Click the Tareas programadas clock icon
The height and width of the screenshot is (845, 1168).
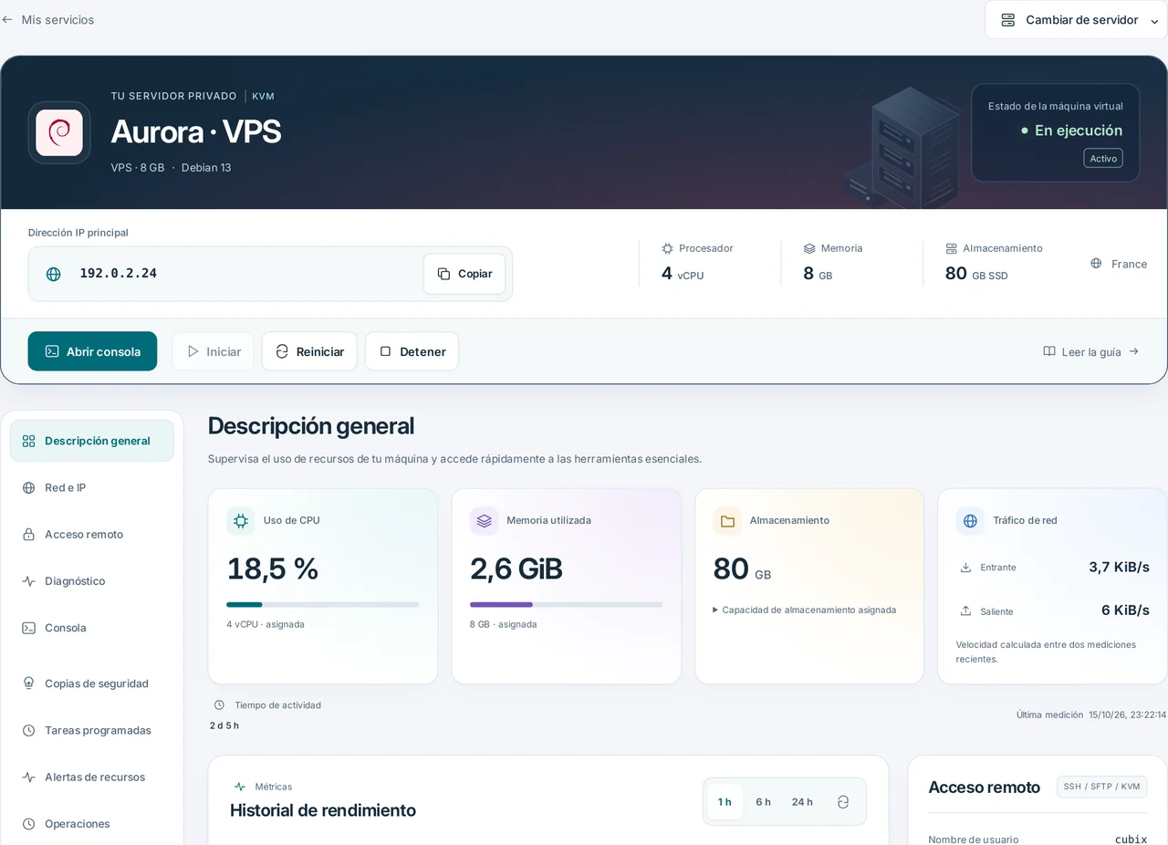click(x=29, y=730)
